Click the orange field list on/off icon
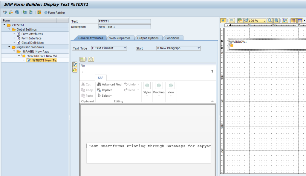Image resolution: width=306 pixels, height=176 pixels. 39,13
